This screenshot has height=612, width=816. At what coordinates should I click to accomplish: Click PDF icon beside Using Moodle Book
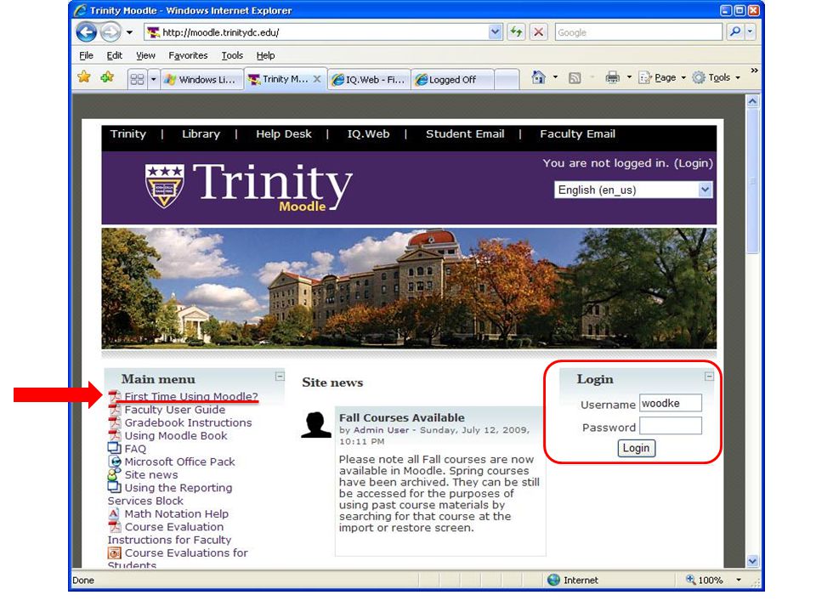click(x=114, y=435)
